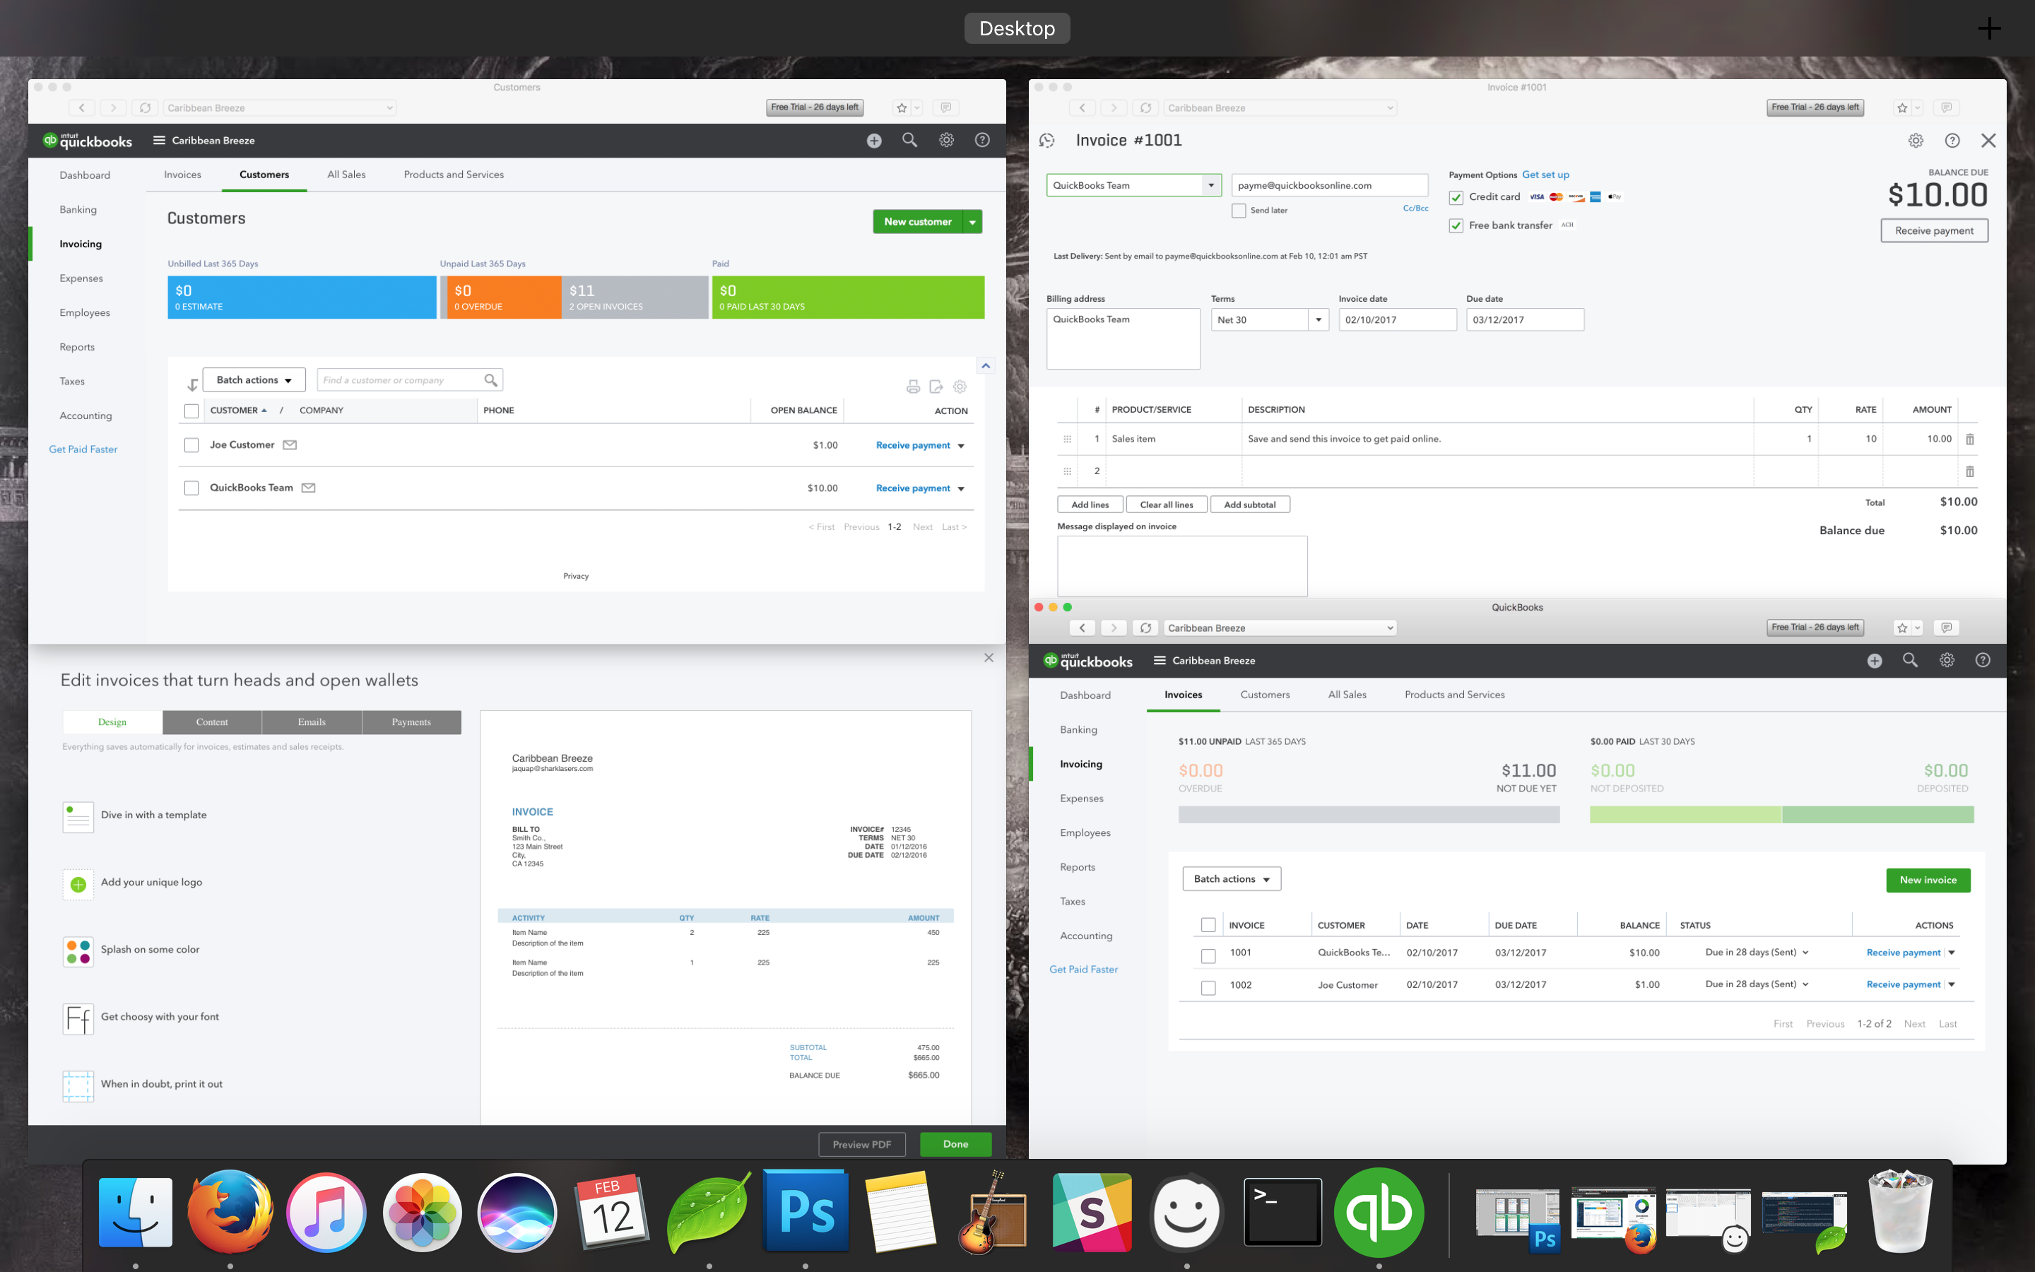Click email envelope next to QuickBooks Team customer
Viewport: 2035px width, 1272px height.
pos(309,488)
